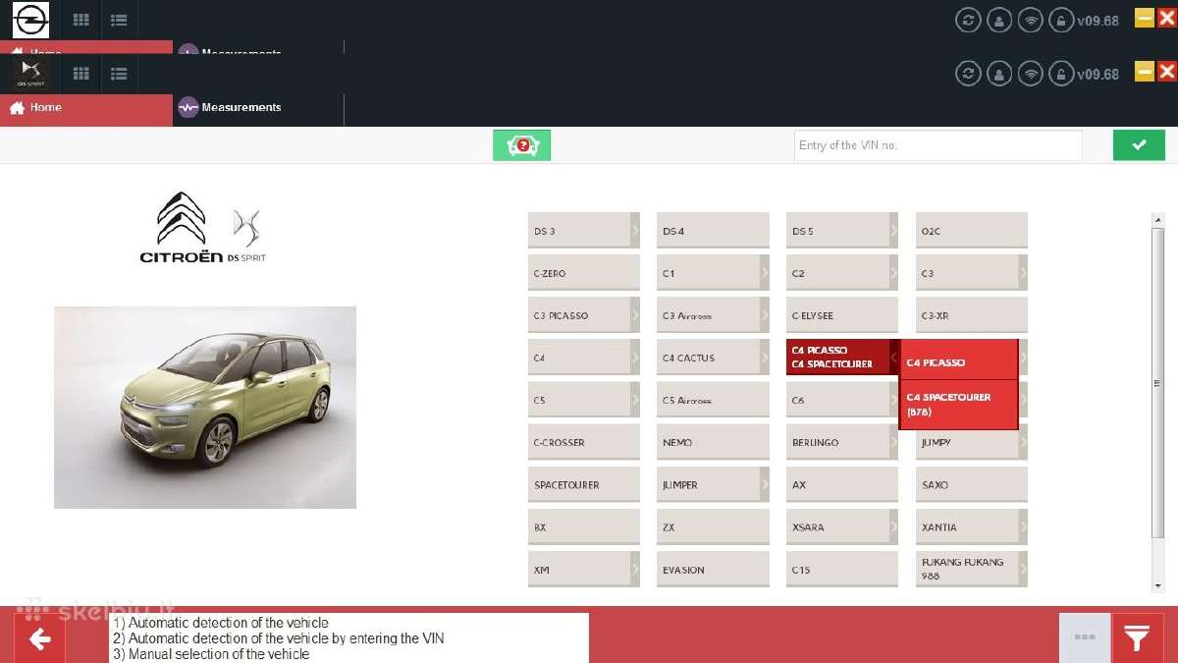Image resolution: width=1178 pixels, height=663 pixels.
Task: Expand the C4 CACTUS chevron
Action: click(765, 358)
